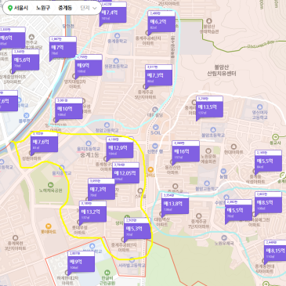The height and width of the screenshot is (286, 286).
Task: Click the 노해체육공원 green park icon
Action: (50, 185)
